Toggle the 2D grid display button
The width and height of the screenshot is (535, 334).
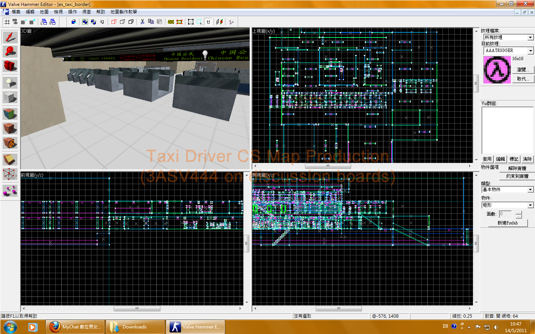[x=7, y=22]
